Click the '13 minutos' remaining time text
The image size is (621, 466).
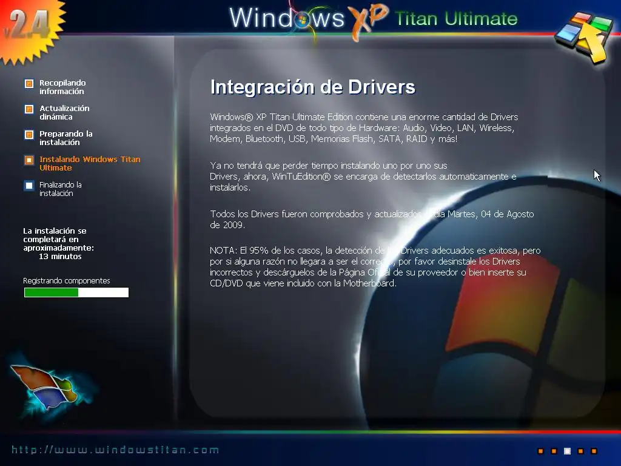click(60, 257)
